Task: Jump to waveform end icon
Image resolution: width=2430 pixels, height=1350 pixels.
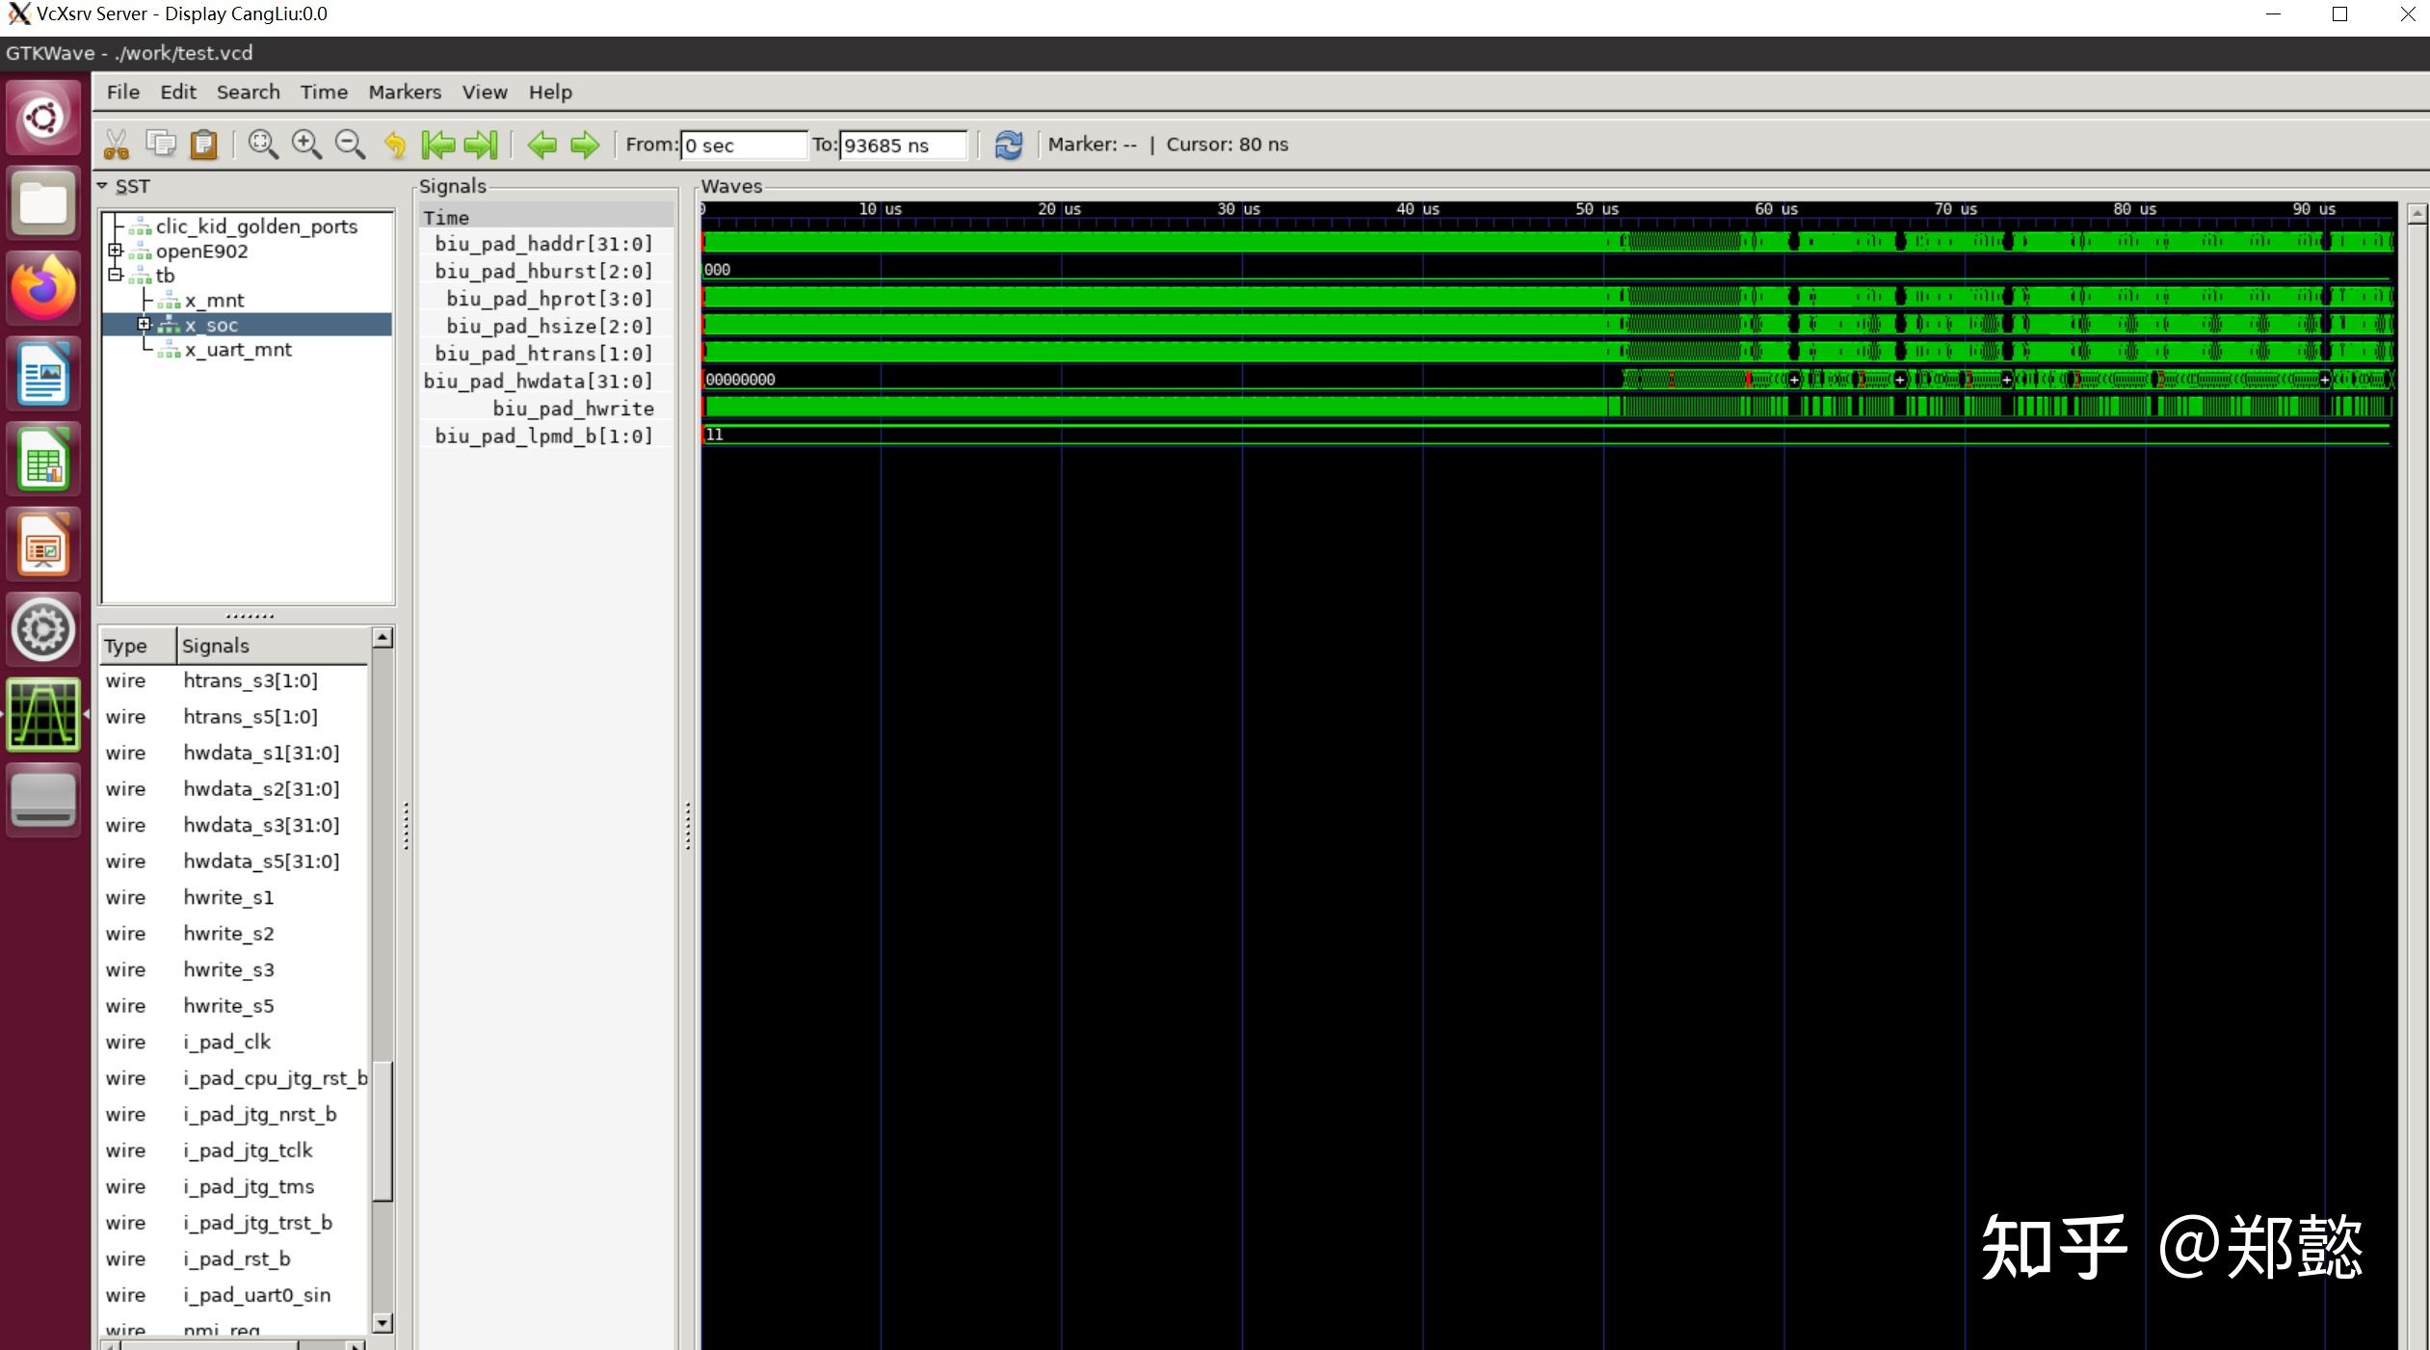Action: [481, 145]
